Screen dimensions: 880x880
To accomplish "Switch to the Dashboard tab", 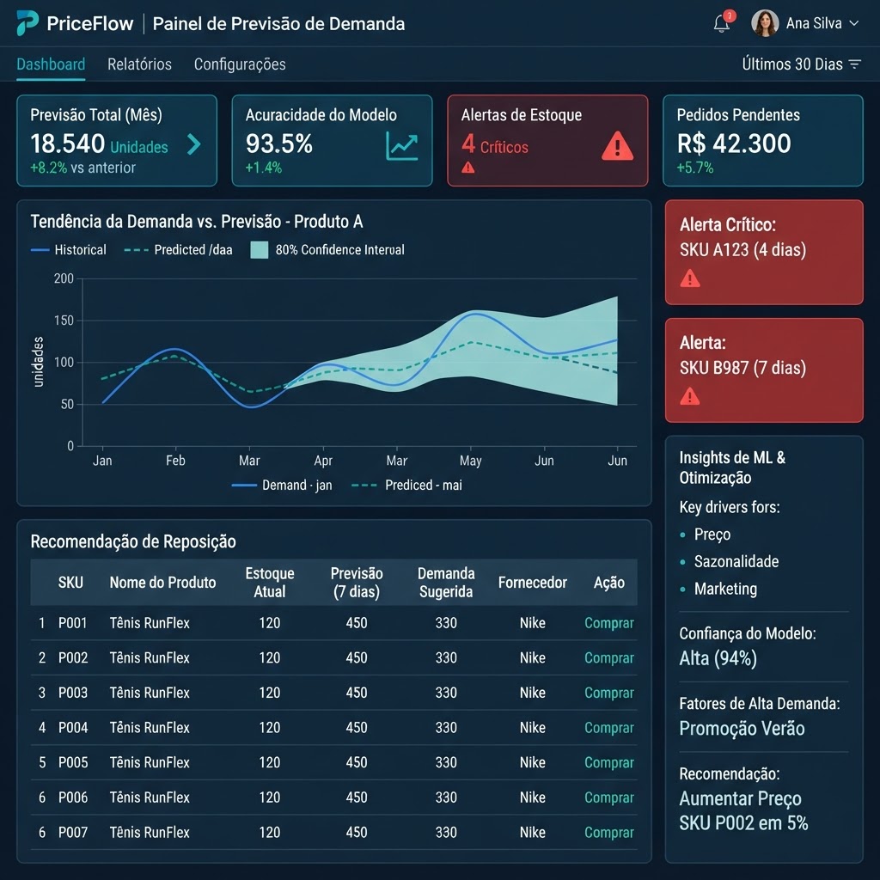I will pyautogui.click(x=51, y=64).
